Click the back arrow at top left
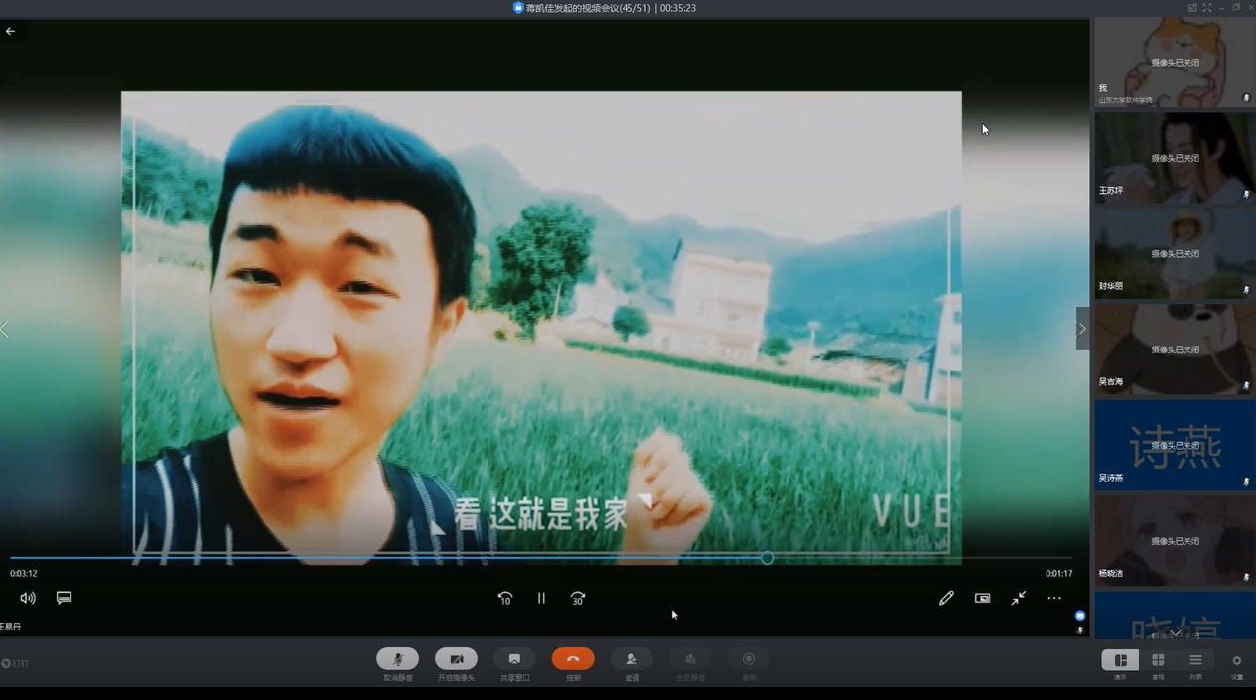Viewport: 1256px width, 700px height. click(11, 32)
